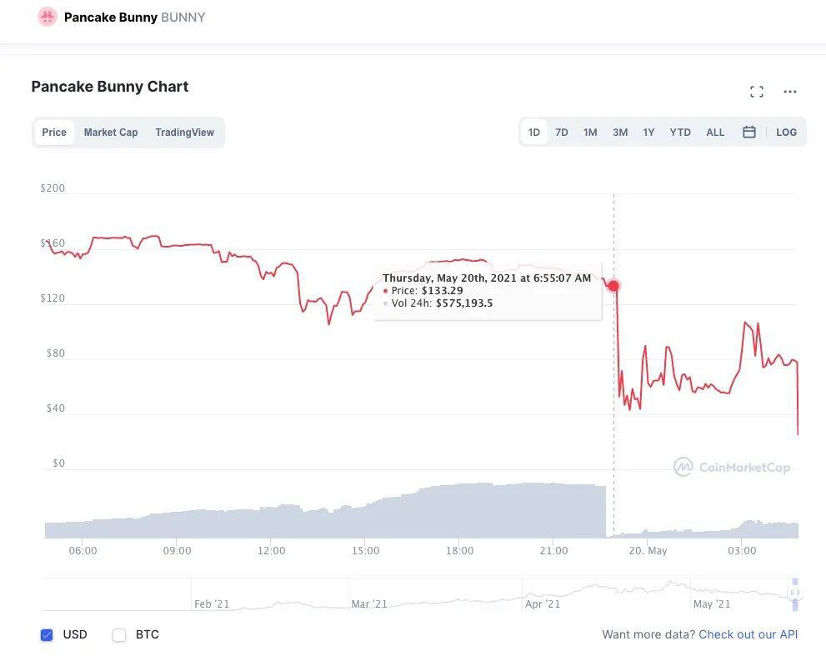Toggle the LOG scale button
The height and width of the screenshot is (666, 826).
(786, 133)
